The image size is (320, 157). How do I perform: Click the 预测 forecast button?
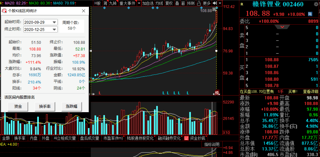coord(191,3)
